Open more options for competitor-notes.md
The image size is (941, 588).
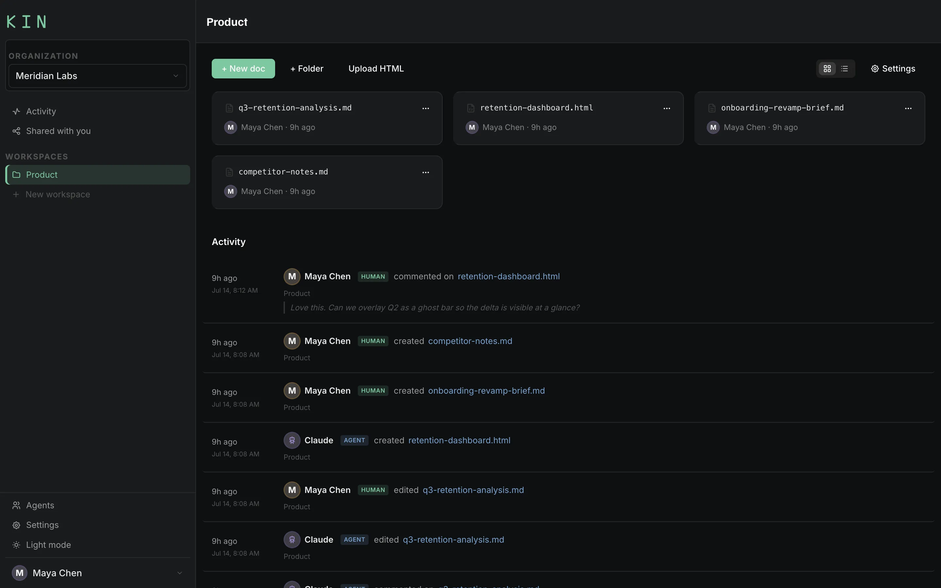426,172
